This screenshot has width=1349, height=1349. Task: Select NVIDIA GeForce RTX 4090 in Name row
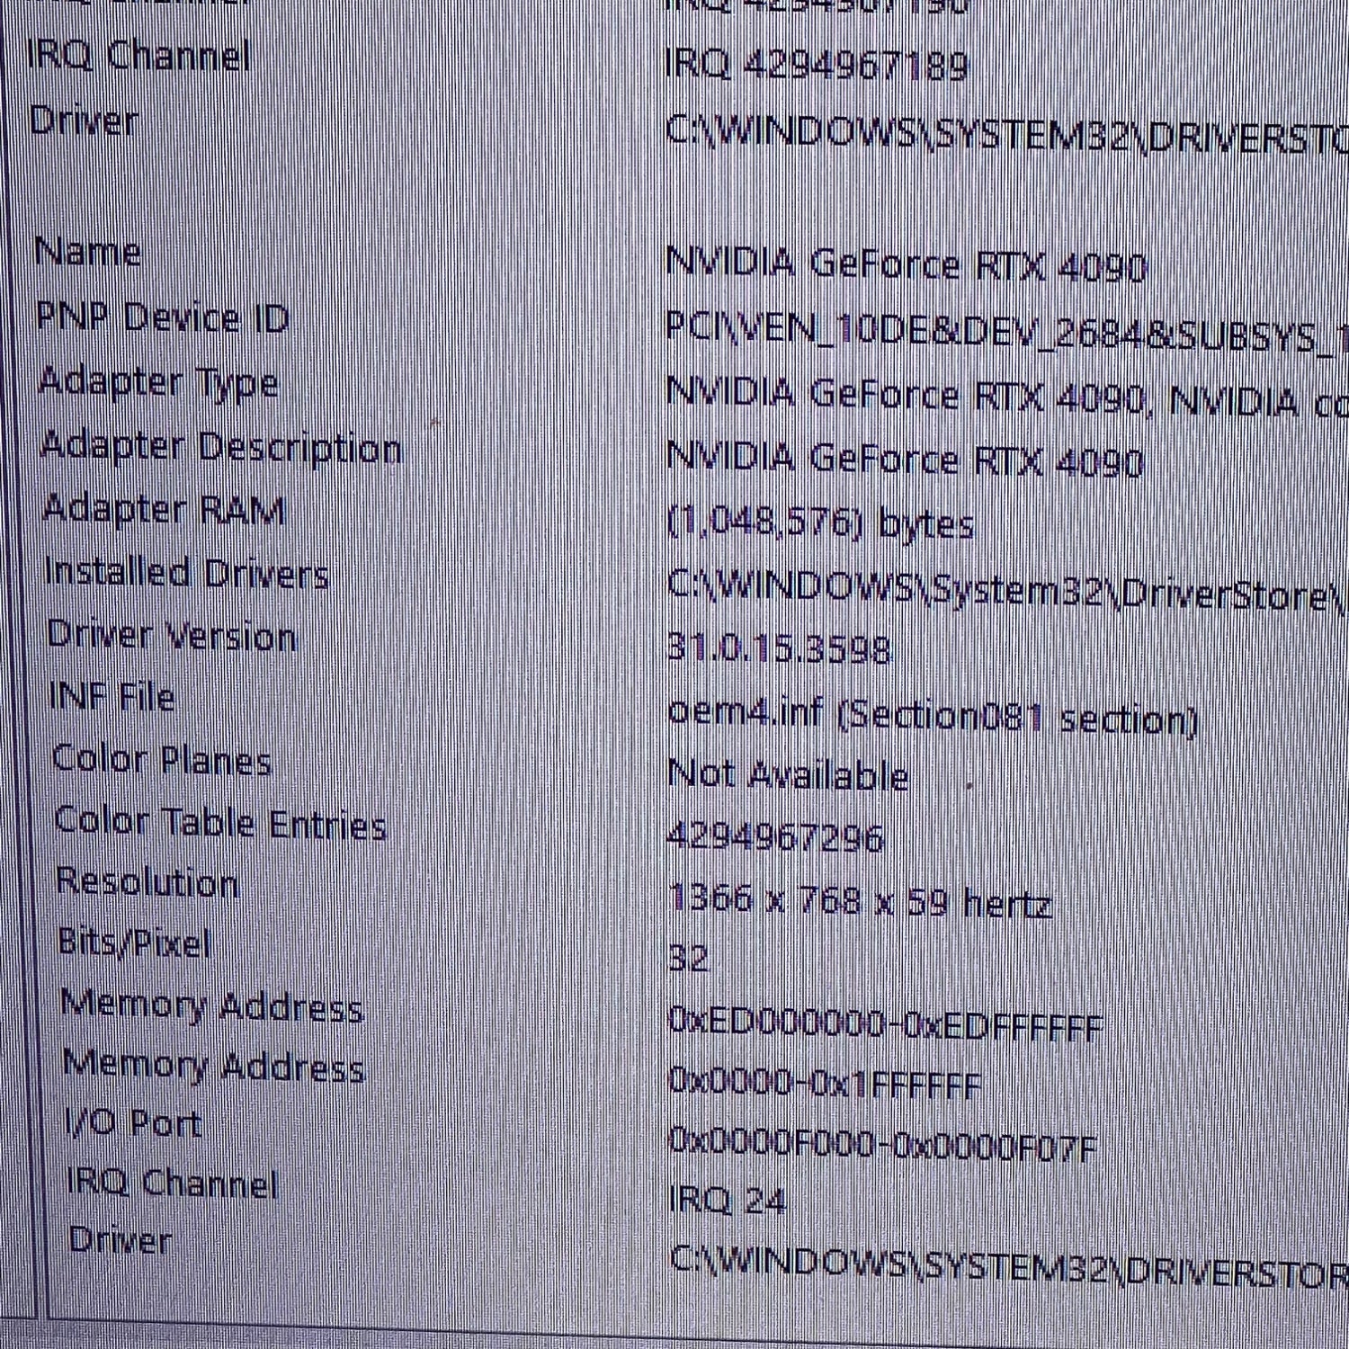[x=907, y=264]
